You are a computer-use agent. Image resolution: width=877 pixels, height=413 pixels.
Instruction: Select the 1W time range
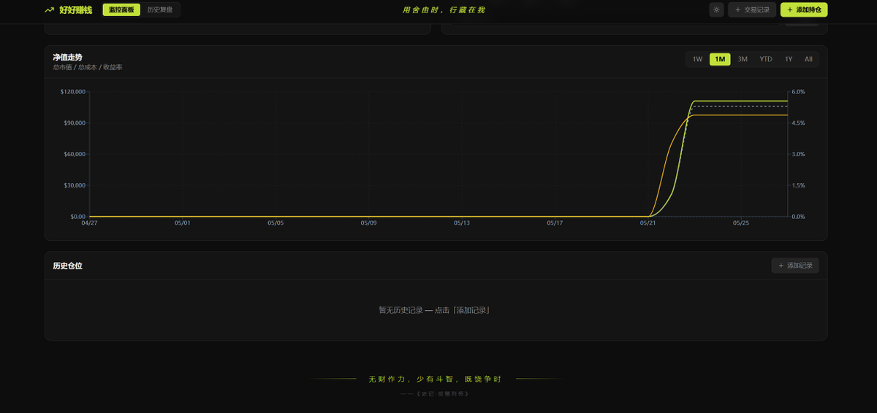[697, 59]
